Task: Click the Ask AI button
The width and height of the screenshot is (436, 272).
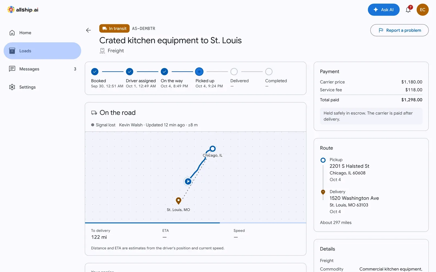Action: coord(384,10)
